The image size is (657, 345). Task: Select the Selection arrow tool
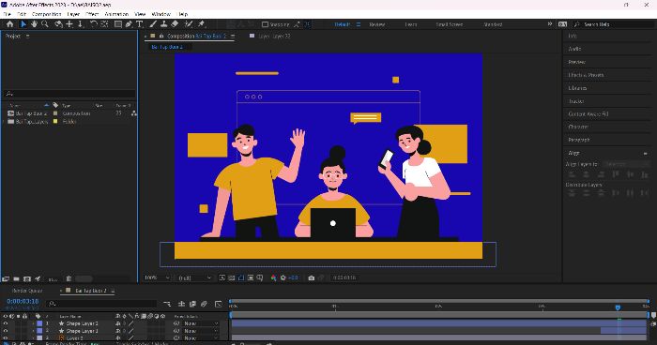[23, 24]
